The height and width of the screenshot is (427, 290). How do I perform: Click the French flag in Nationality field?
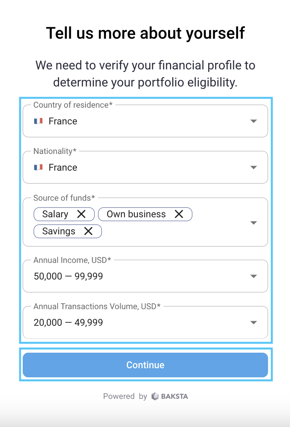coord(38,167)
